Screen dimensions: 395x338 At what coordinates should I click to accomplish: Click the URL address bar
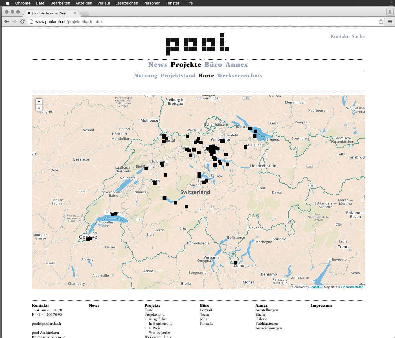[197, 22]
